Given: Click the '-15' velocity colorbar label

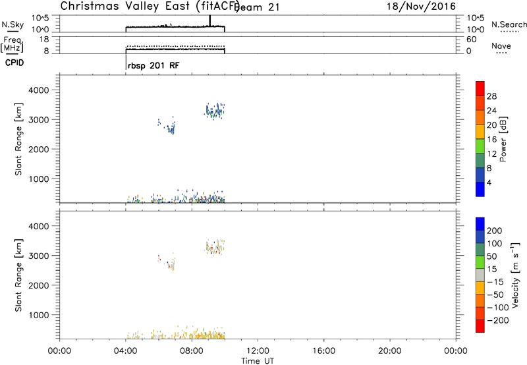Looking at the screenshot, I should 495,282.
